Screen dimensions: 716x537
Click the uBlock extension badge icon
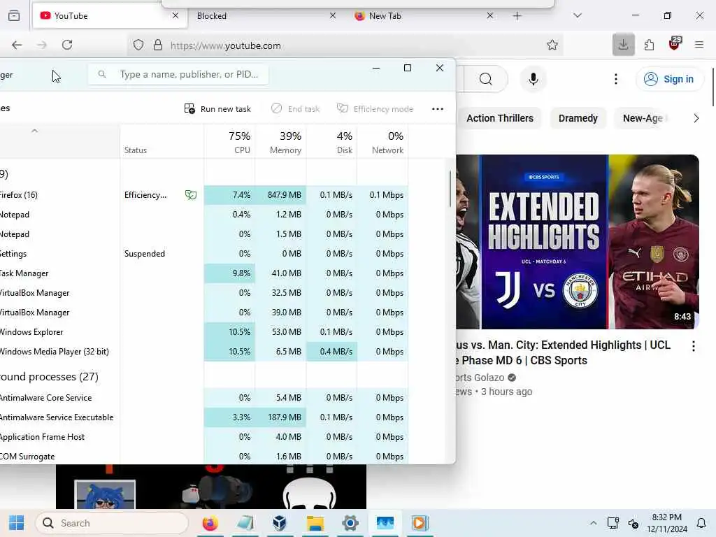675,43
